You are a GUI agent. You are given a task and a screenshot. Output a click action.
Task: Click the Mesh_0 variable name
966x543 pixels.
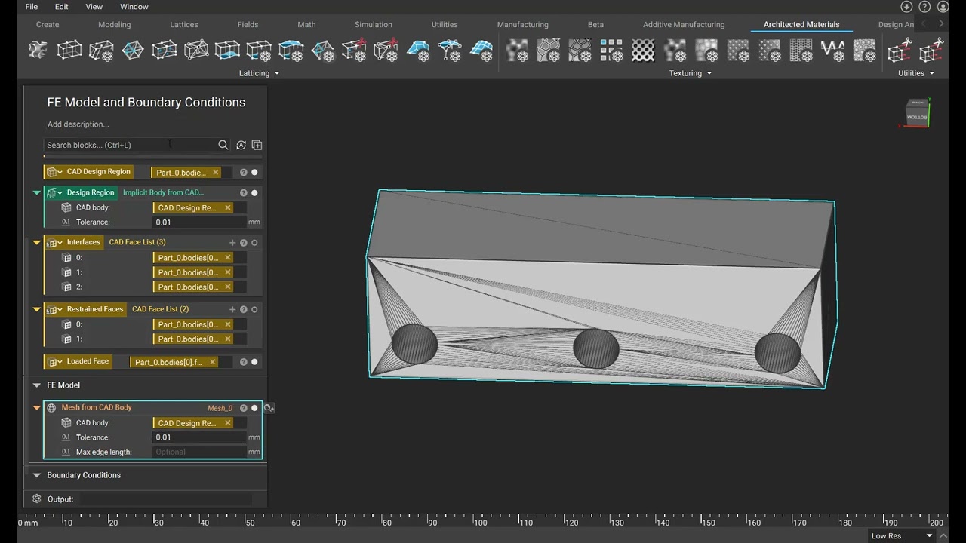(220, 408)
